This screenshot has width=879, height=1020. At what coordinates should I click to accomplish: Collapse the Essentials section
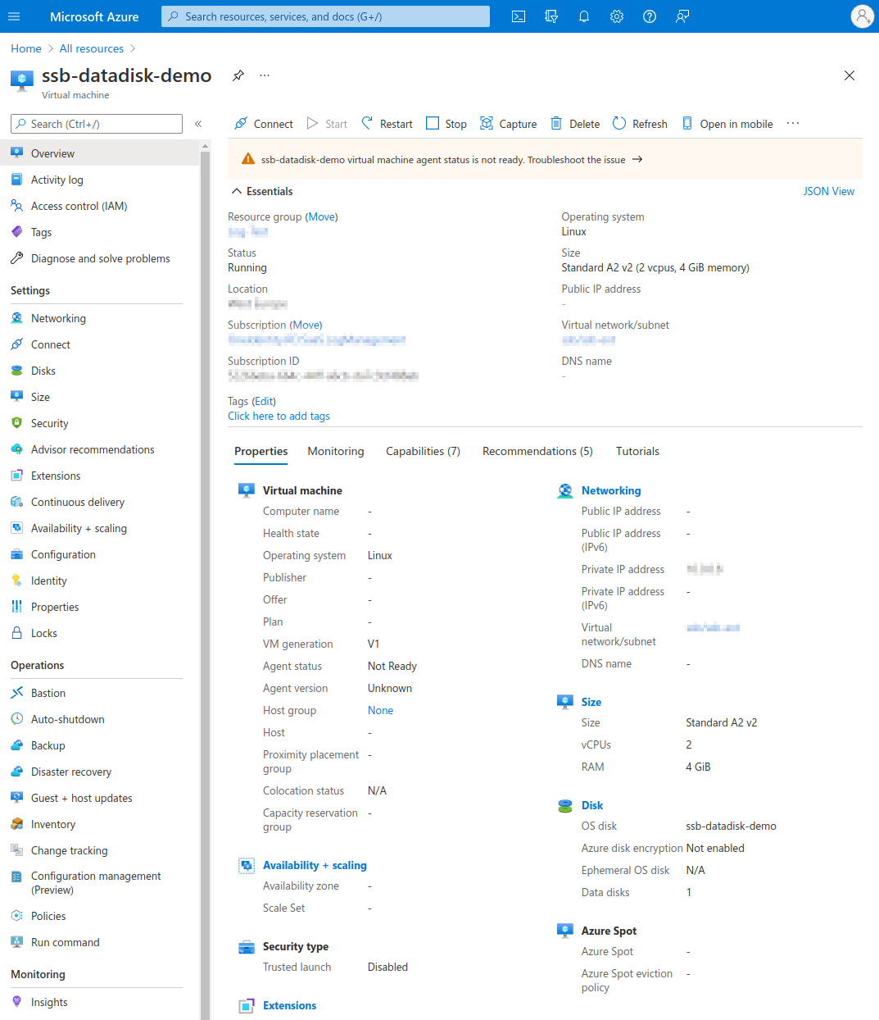point(237,191)
